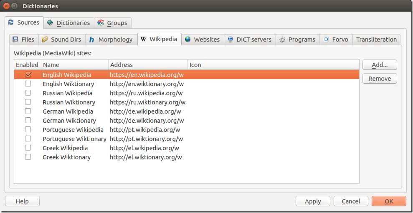The width and height of the screenshot is (413, 213).
Task: Enable the Portuguese Wiktionary checkbox
Action: 28,138
